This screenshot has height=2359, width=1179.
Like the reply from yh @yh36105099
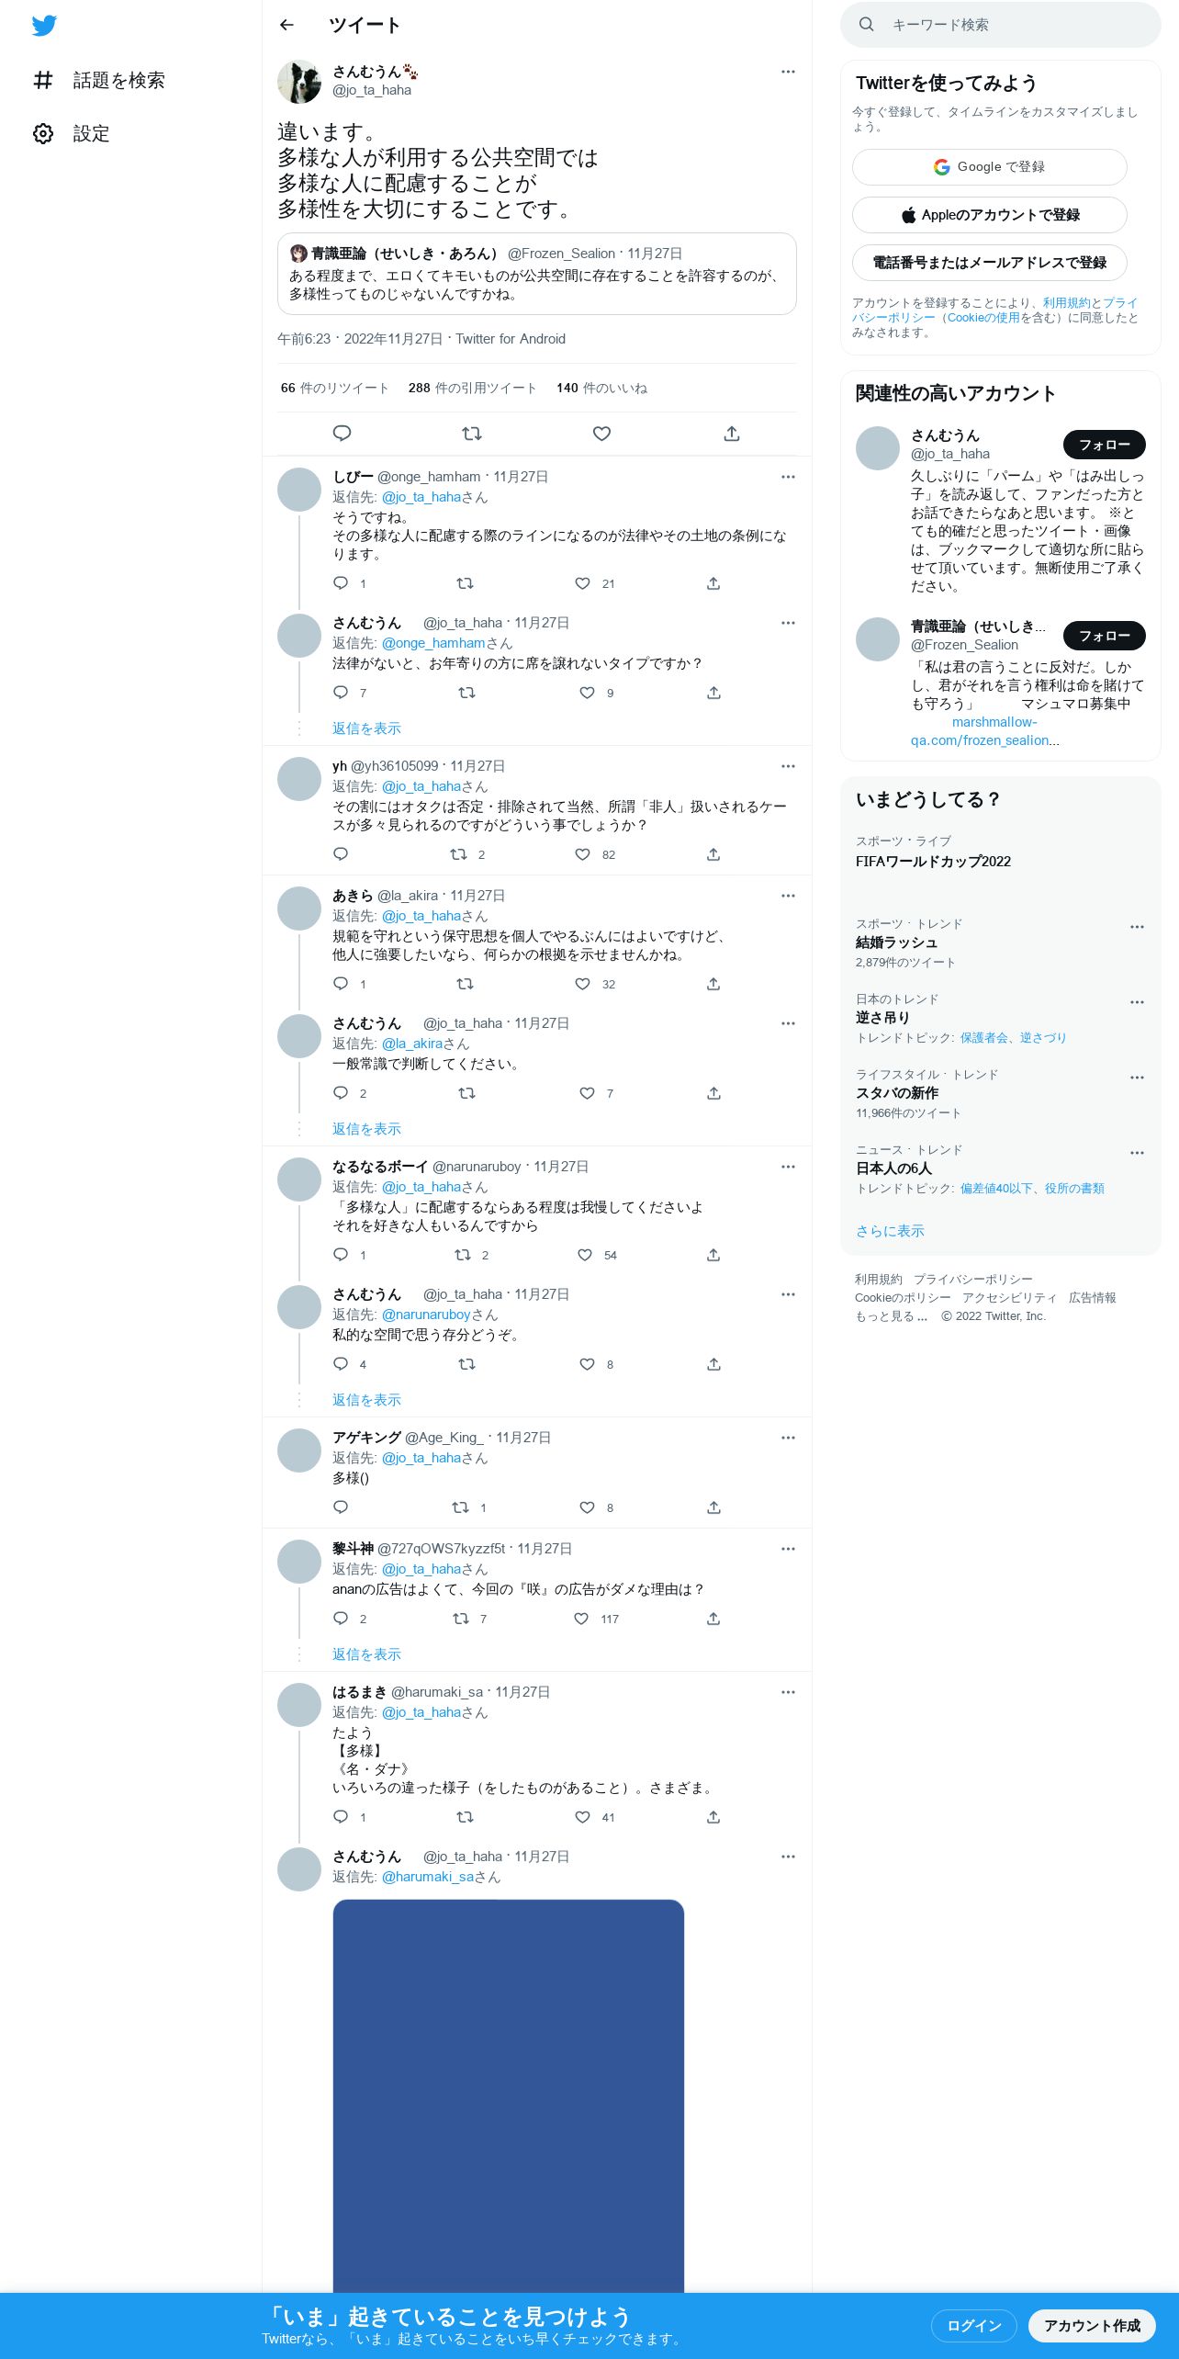coord(582,854)
